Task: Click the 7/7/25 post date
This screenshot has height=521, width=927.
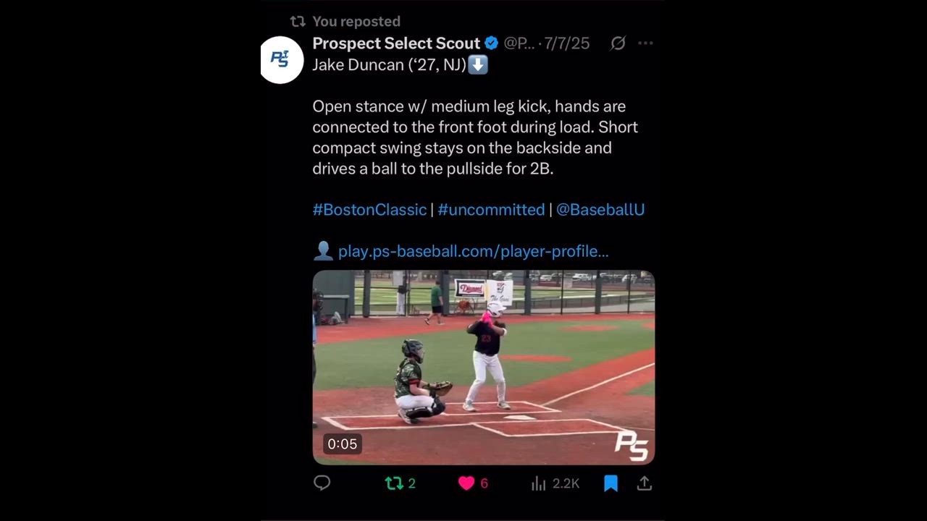Action: tap(567, 43)
